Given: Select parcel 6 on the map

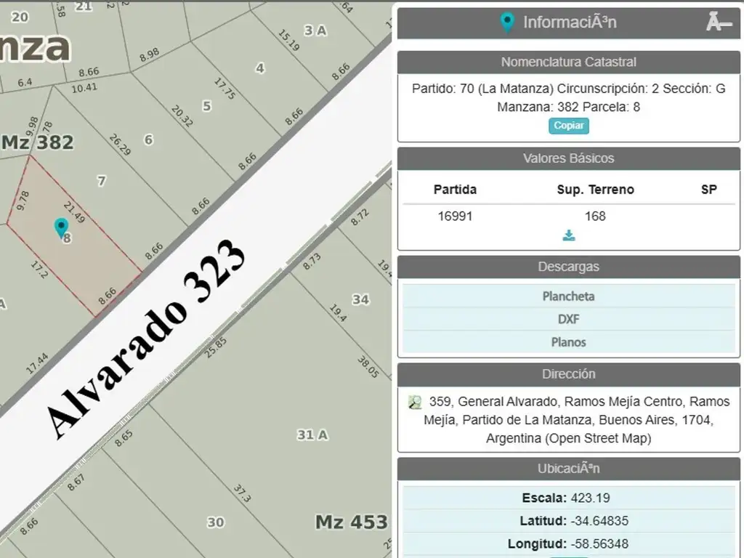Looking at the screenshot, I should coord(148,139).
